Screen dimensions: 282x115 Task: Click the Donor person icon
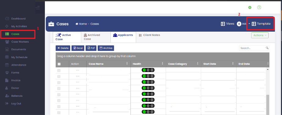pyautogui.click(x=7, y=88)
